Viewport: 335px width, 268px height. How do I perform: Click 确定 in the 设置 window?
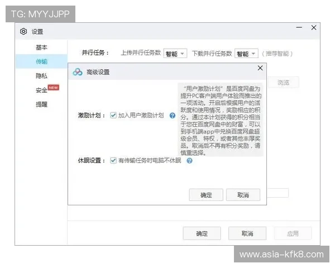tap(202, 233)
